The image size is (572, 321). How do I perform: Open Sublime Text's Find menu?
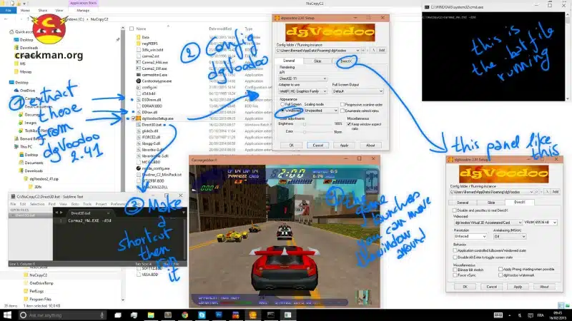51,204
